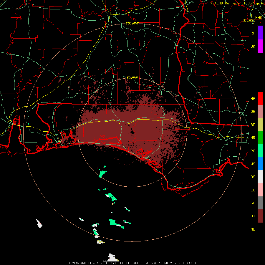Viewport: 265px width, 265px height.
Task: Click the 100 NMI range ring label
Action: [132, 23]
